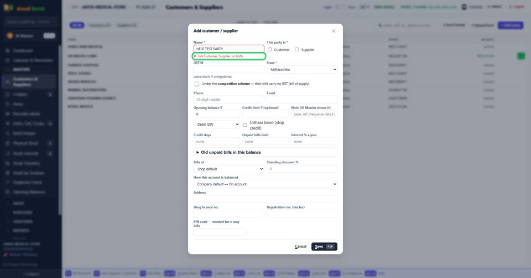Click the blue Add party button behind dialog
The width and height of the screenshot is (531, 278).
tap(511, 25)
